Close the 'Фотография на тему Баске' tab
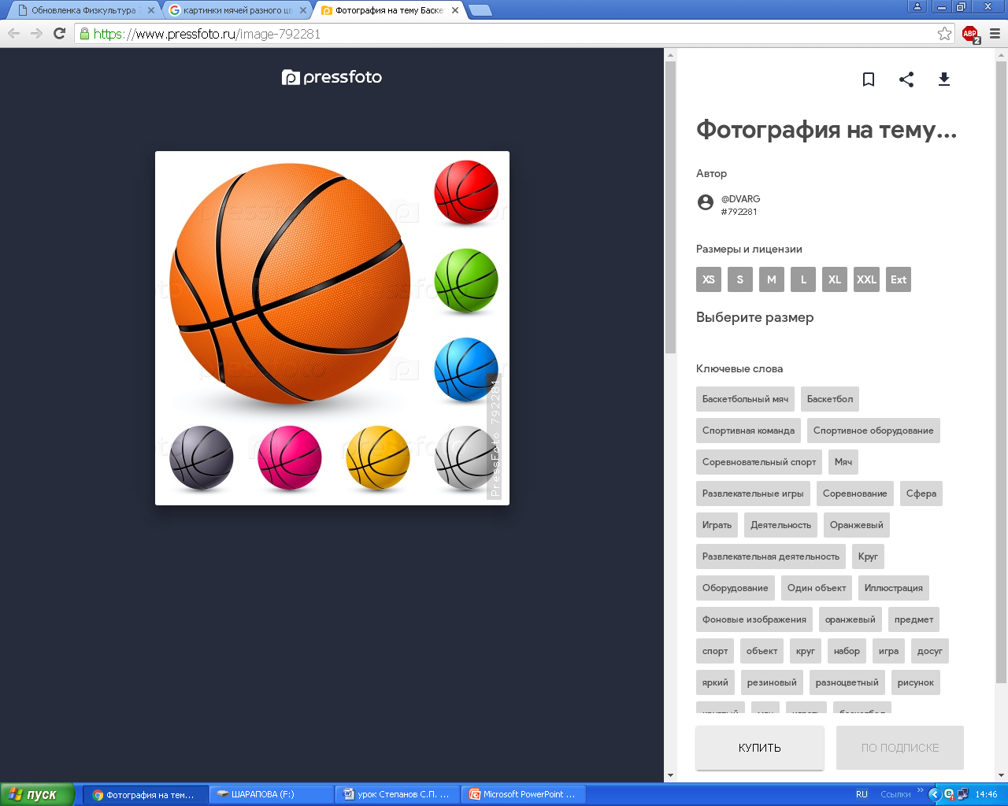 (x=455, y=10)
